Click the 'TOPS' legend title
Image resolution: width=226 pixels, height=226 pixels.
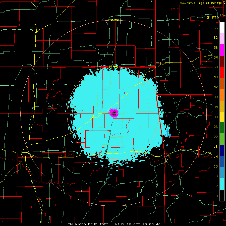221,15
